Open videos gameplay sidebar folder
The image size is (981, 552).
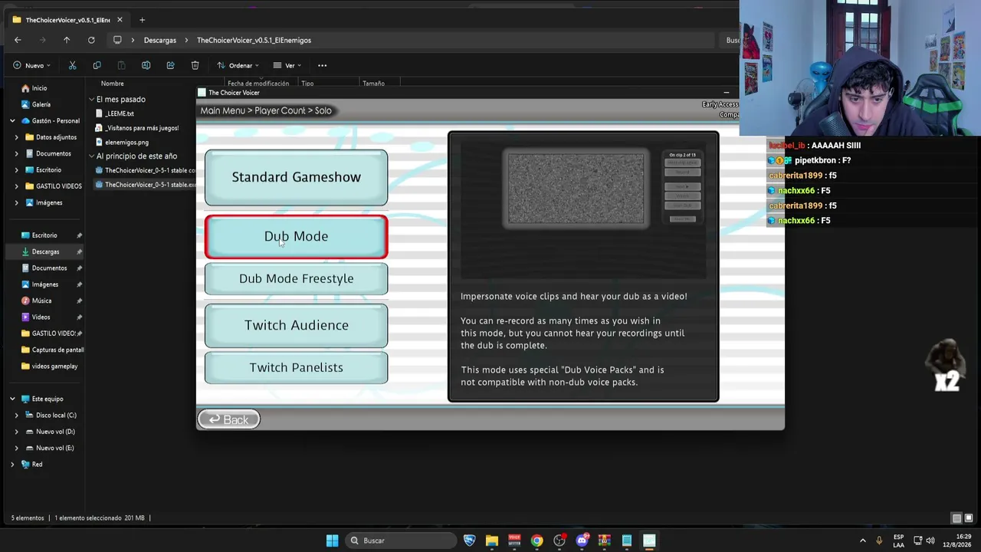click(49, 366)
